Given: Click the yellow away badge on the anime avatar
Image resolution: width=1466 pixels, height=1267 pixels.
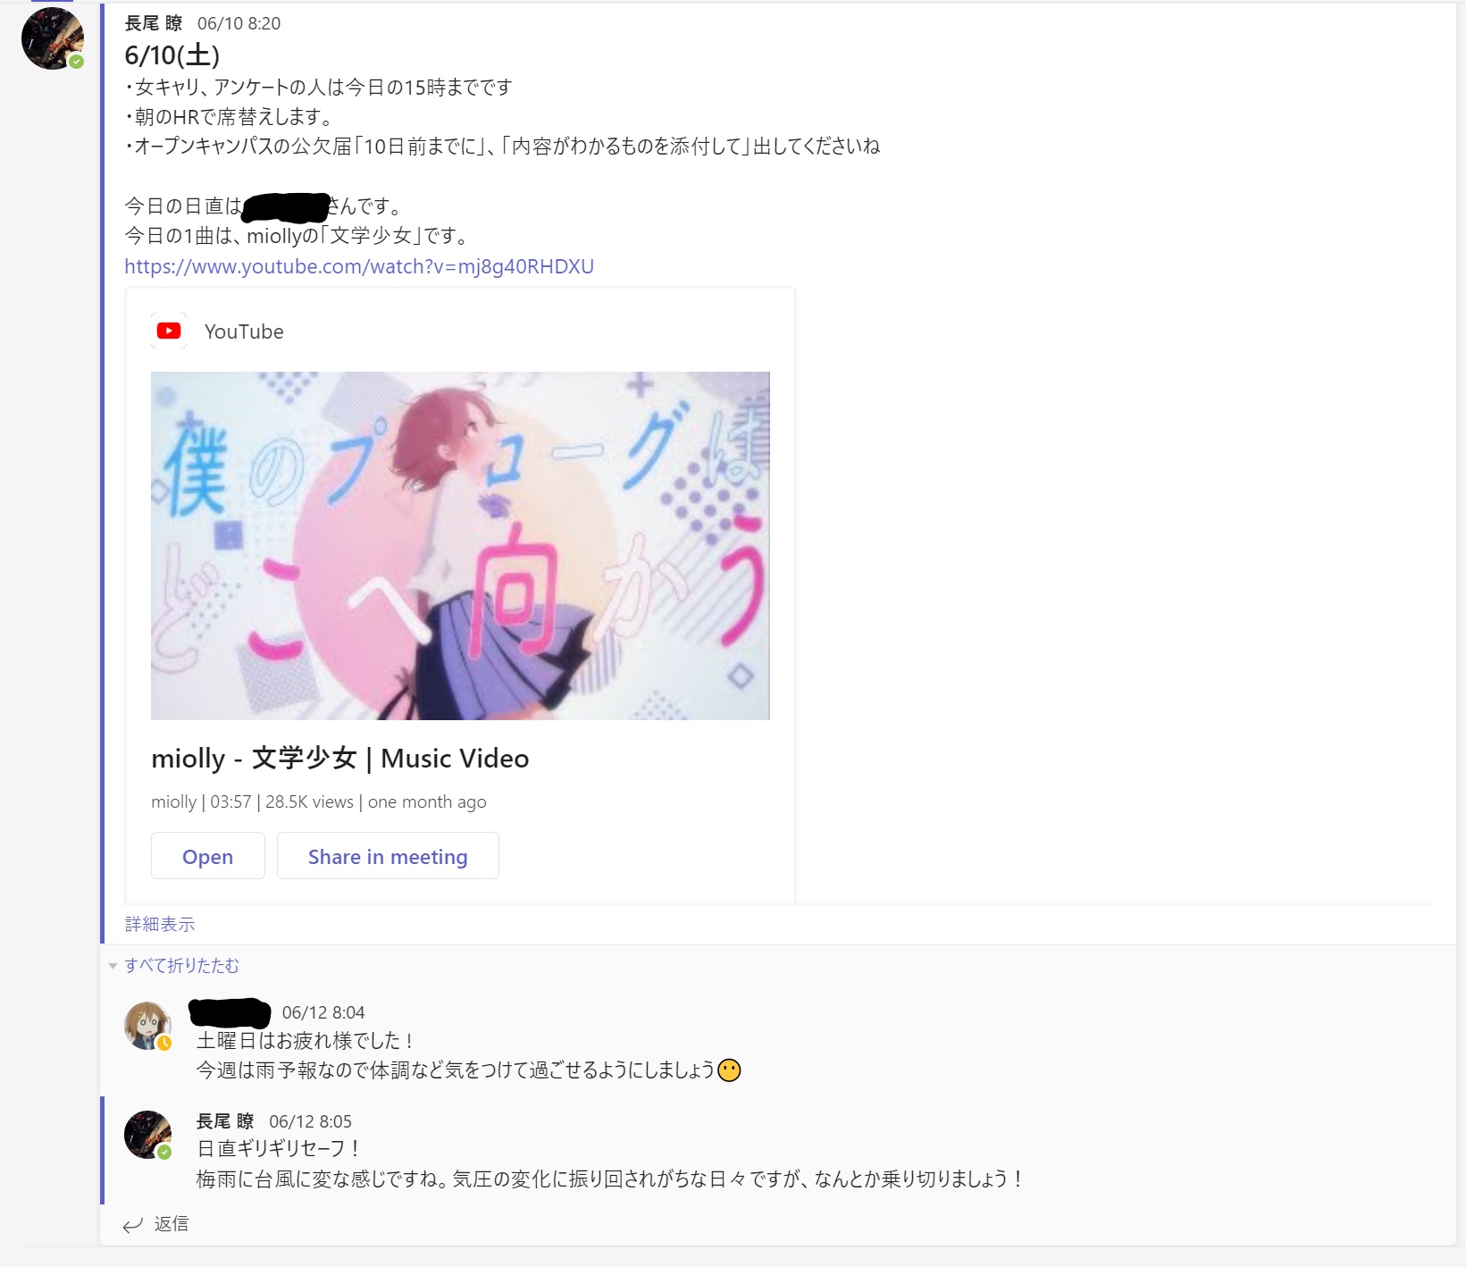Looking at the screenshot, I should [x=164, y=1043].
